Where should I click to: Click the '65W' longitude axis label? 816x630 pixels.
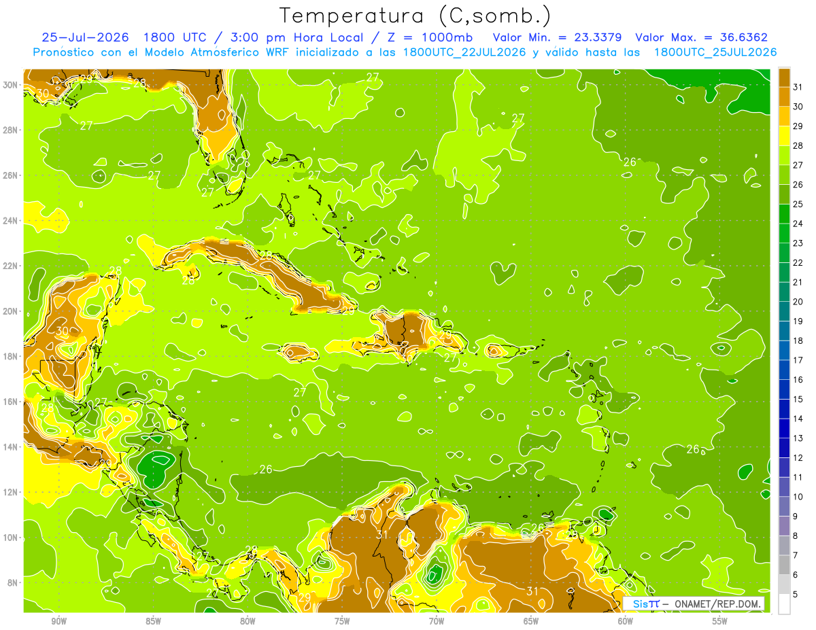pos(531,621)
